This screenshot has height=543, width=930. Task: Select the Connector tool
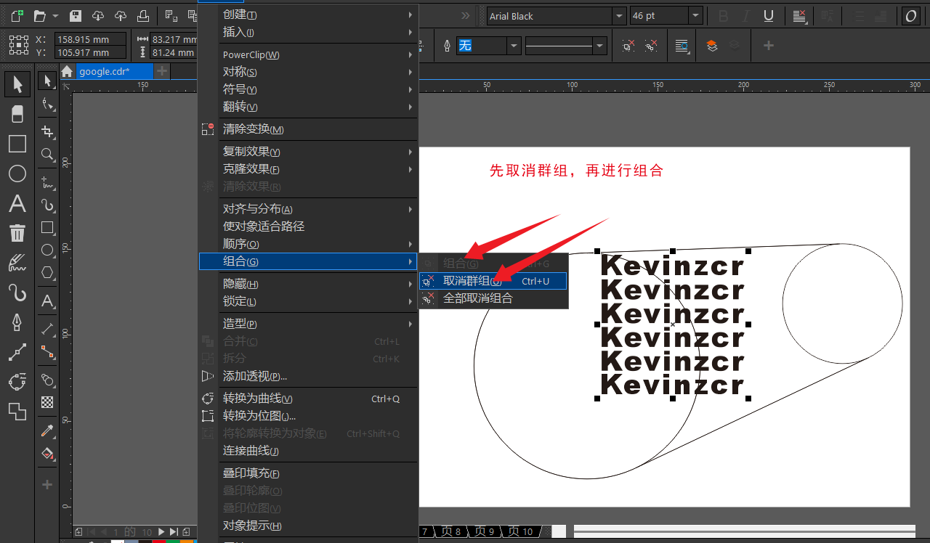[47, 351]
